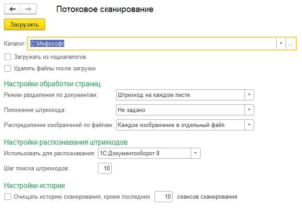Toggle Удалять файлы после загрузки checkbox
Viewport: 302px width, 211px height.
(x=7, y=69)
